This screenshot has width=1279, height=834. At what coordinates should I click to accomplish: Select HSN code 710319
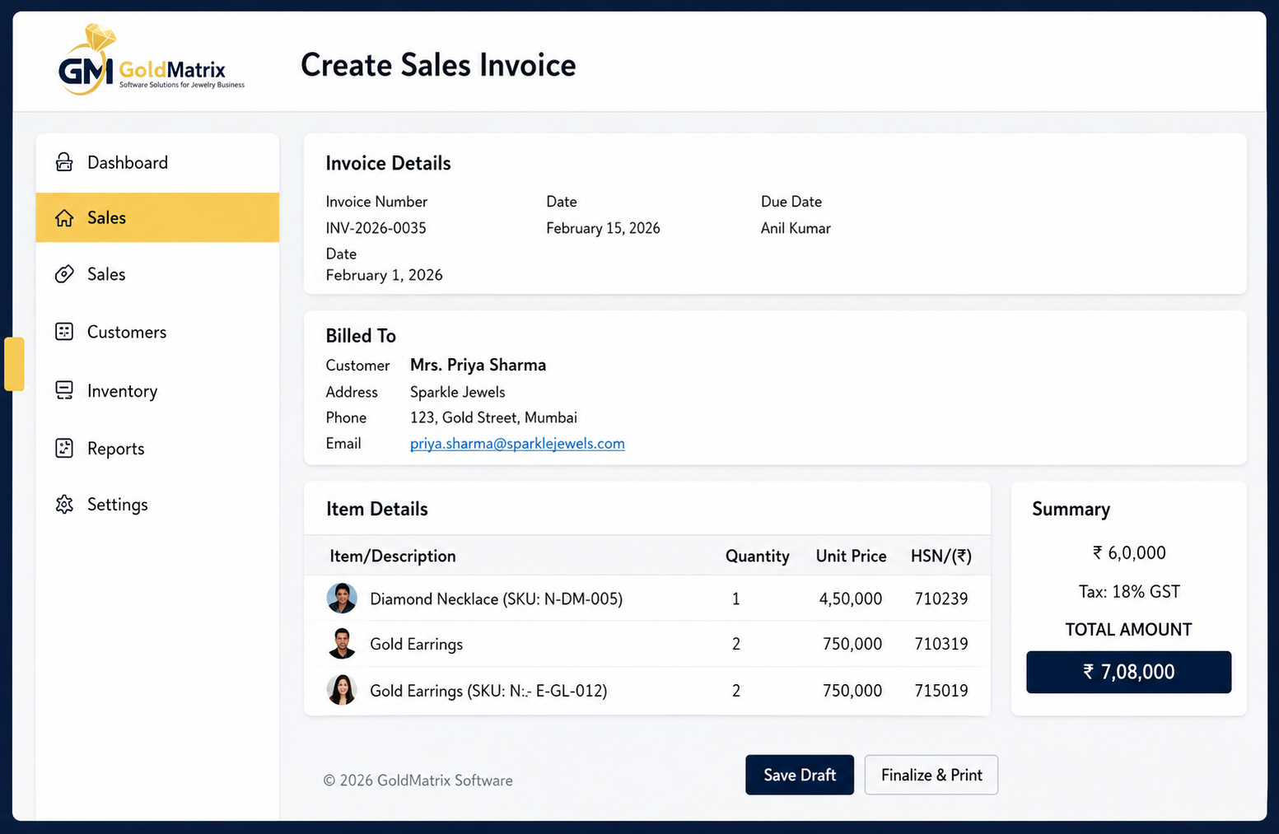pyautogui.click(x=941, y=644)
